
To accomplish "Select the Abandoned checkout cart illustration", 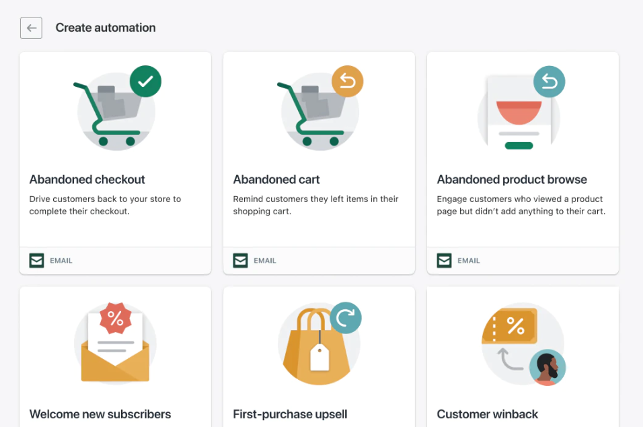I will 116,108.
